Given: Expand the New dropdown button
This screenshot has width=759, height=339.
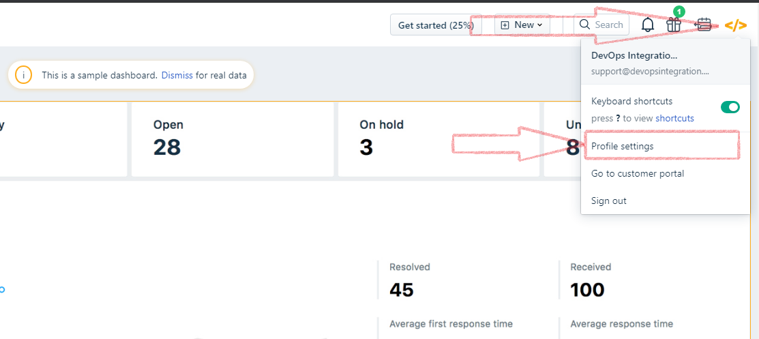Looking at the screenshot, I should (x=522, y=25).
